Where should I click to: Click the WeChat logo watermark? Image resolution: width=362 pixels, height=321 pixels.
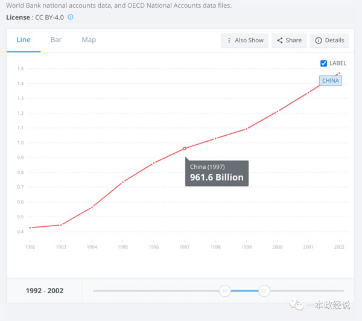297,305
